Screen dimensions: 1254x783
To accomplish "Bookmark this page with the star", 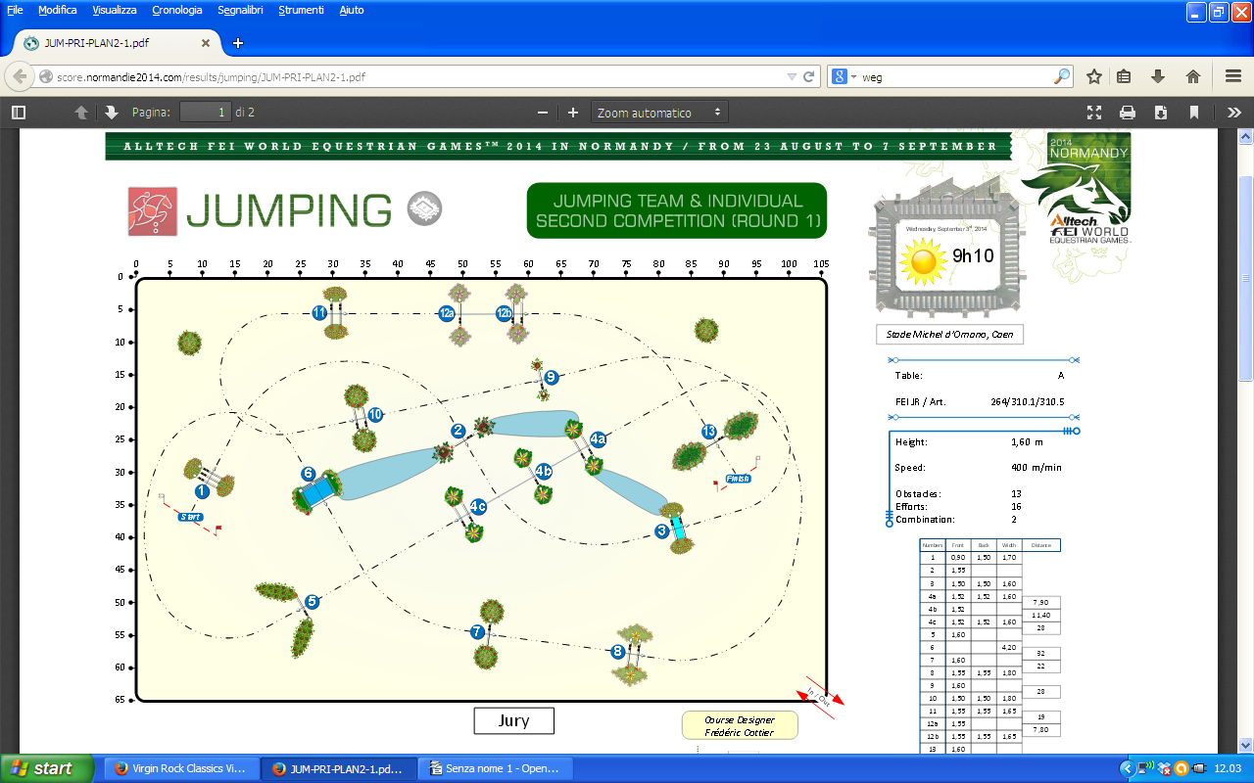I will [x=1094, y=76].
